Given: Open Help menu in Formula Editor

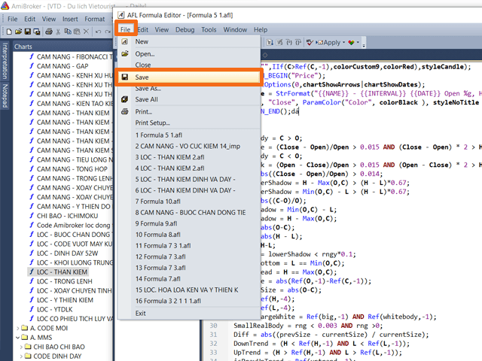Looking at the screenshot, I should (x=261, y=29).
